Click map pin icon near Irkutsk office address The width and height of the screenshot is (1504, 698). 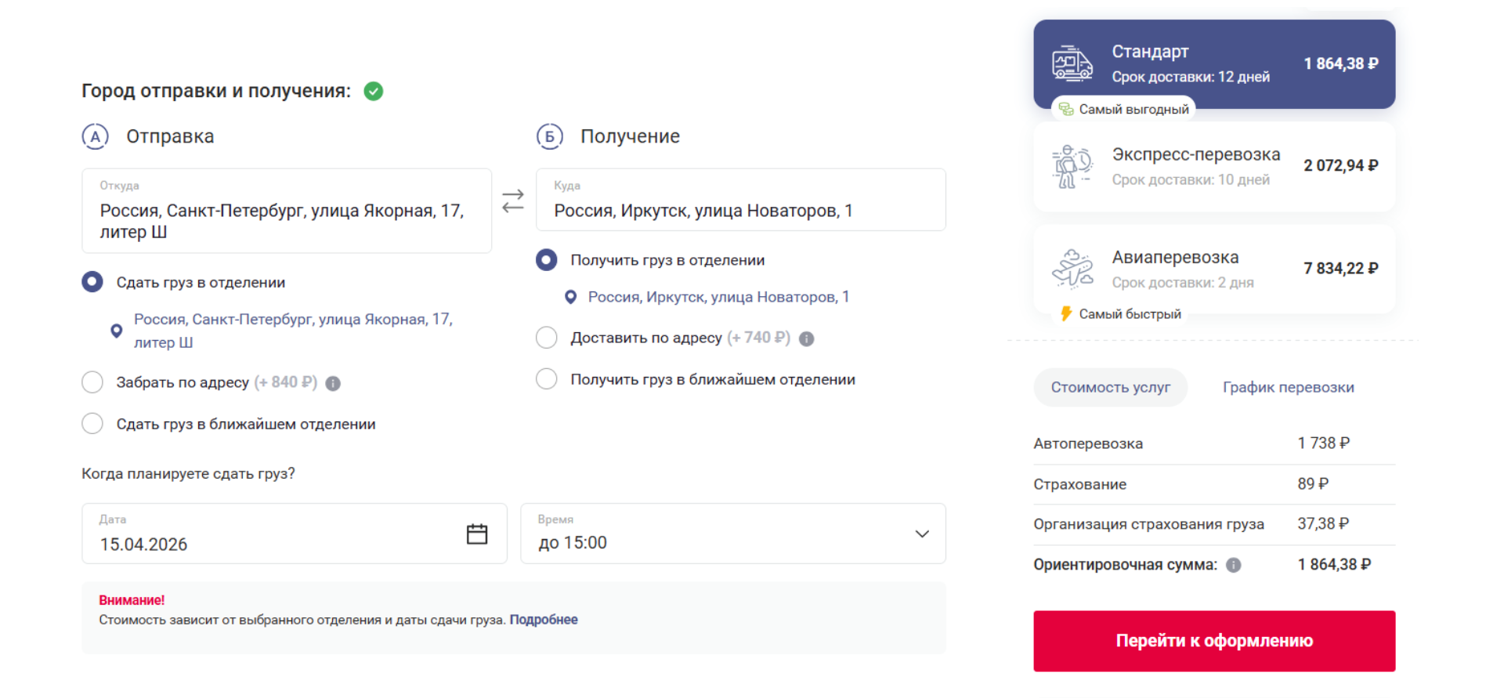pyautogui.click(x=571, y=297)
